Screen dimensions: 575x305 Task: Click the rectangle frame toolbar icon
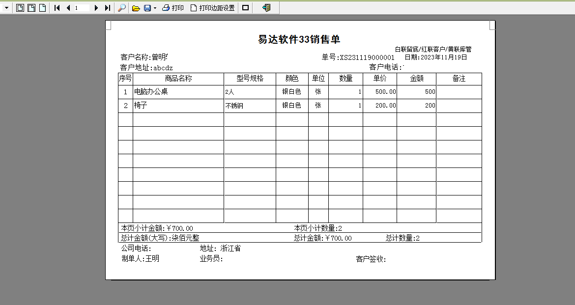(246, 8)
